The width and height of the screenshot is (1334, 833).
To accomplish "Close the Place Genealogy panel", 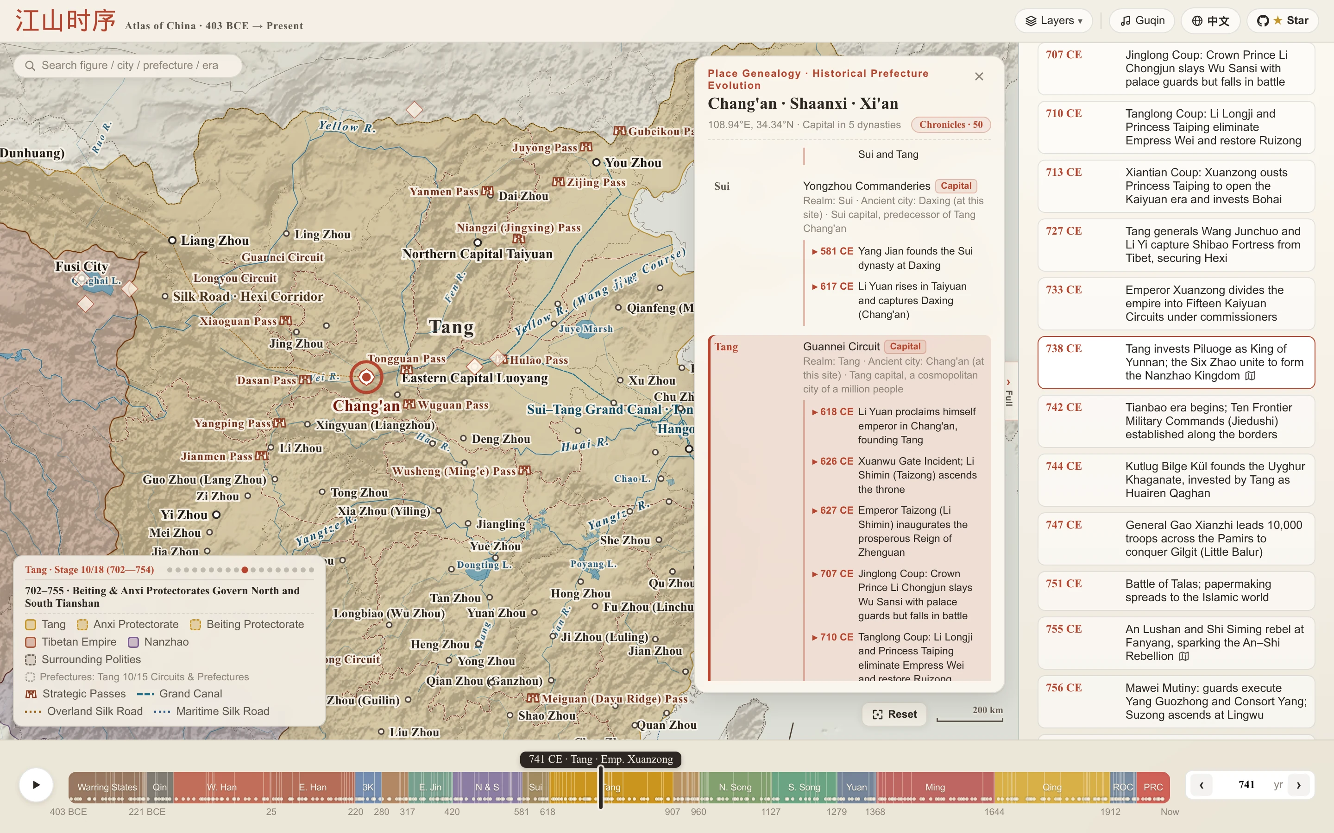I will pyautogui.click(x=979, y=76).
